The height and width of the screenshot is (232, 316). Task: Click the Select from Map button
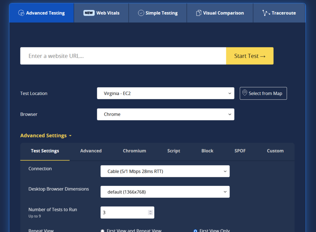[x=263, y=93]
